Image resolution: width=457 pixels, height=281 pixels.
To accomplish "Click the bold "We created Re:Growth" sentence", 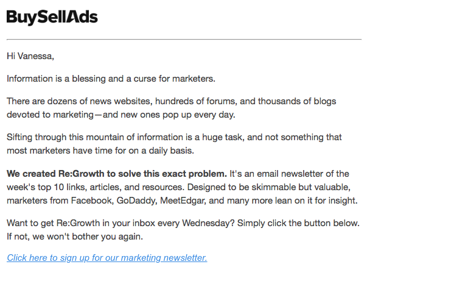I will point(117,174).
